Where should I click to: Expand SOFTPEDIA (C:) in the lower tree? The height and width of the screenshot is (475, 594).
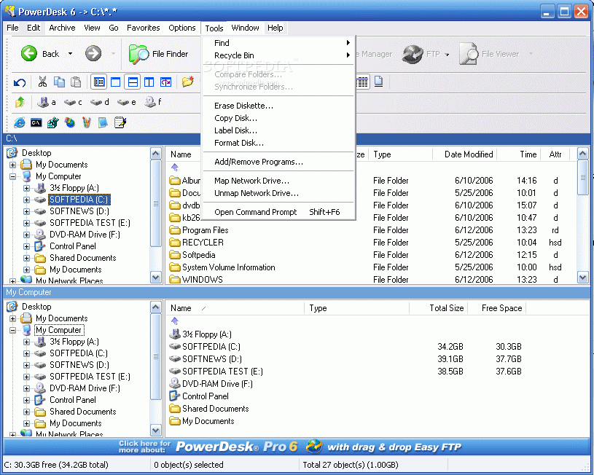pyautogui.click(x=26, y=353)
